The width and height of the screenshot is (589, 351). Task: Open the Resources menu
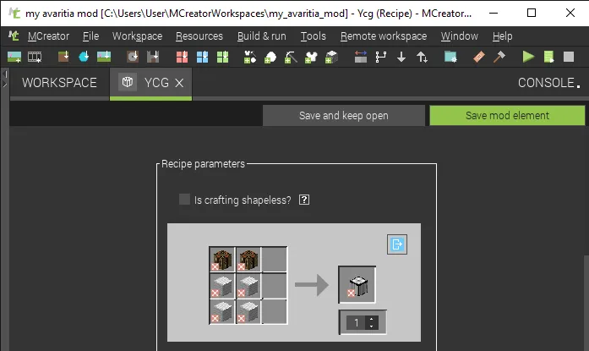point(199,36)
